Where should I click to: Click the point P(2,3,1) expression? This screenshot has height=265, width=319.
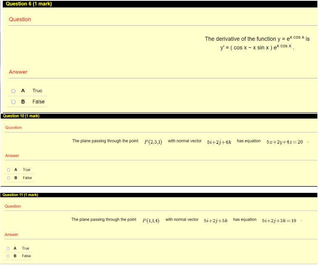pyautogui.click(x=153, y=142)
